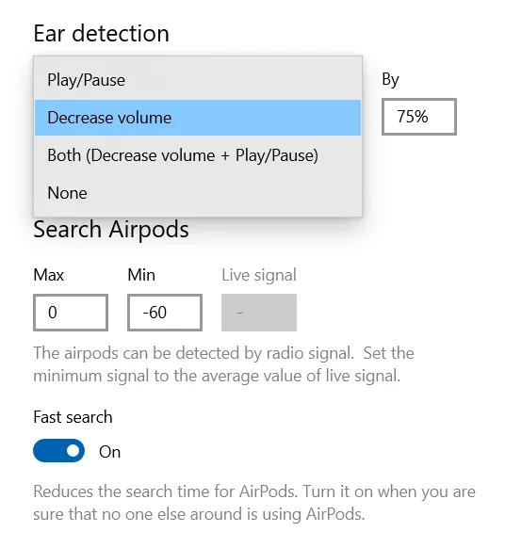505x548 pixels.
Task: Select the Play/Pause dropdown option
Action: click(198, 80)
